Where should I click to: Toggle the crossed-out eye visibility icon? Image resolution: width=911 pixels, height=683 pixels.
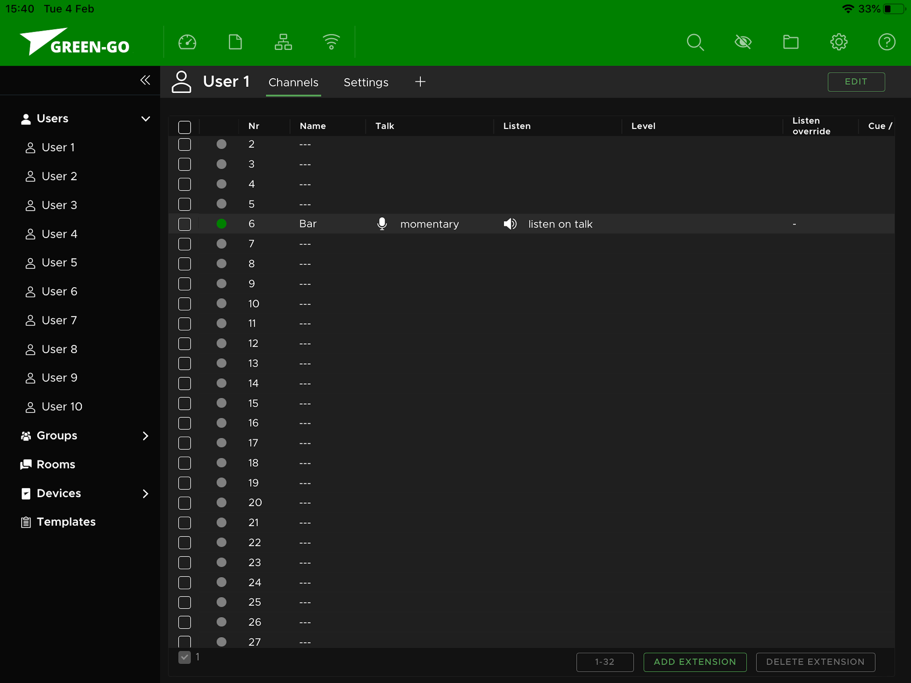tap(743, 42)
